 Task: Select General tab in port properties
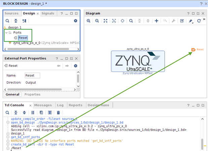pos(12,95)
